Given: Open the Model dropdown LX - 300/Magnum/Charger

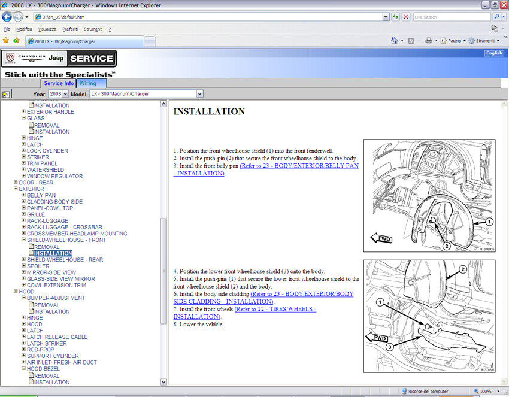Looking at the screenshot, I should click(146, 94).
